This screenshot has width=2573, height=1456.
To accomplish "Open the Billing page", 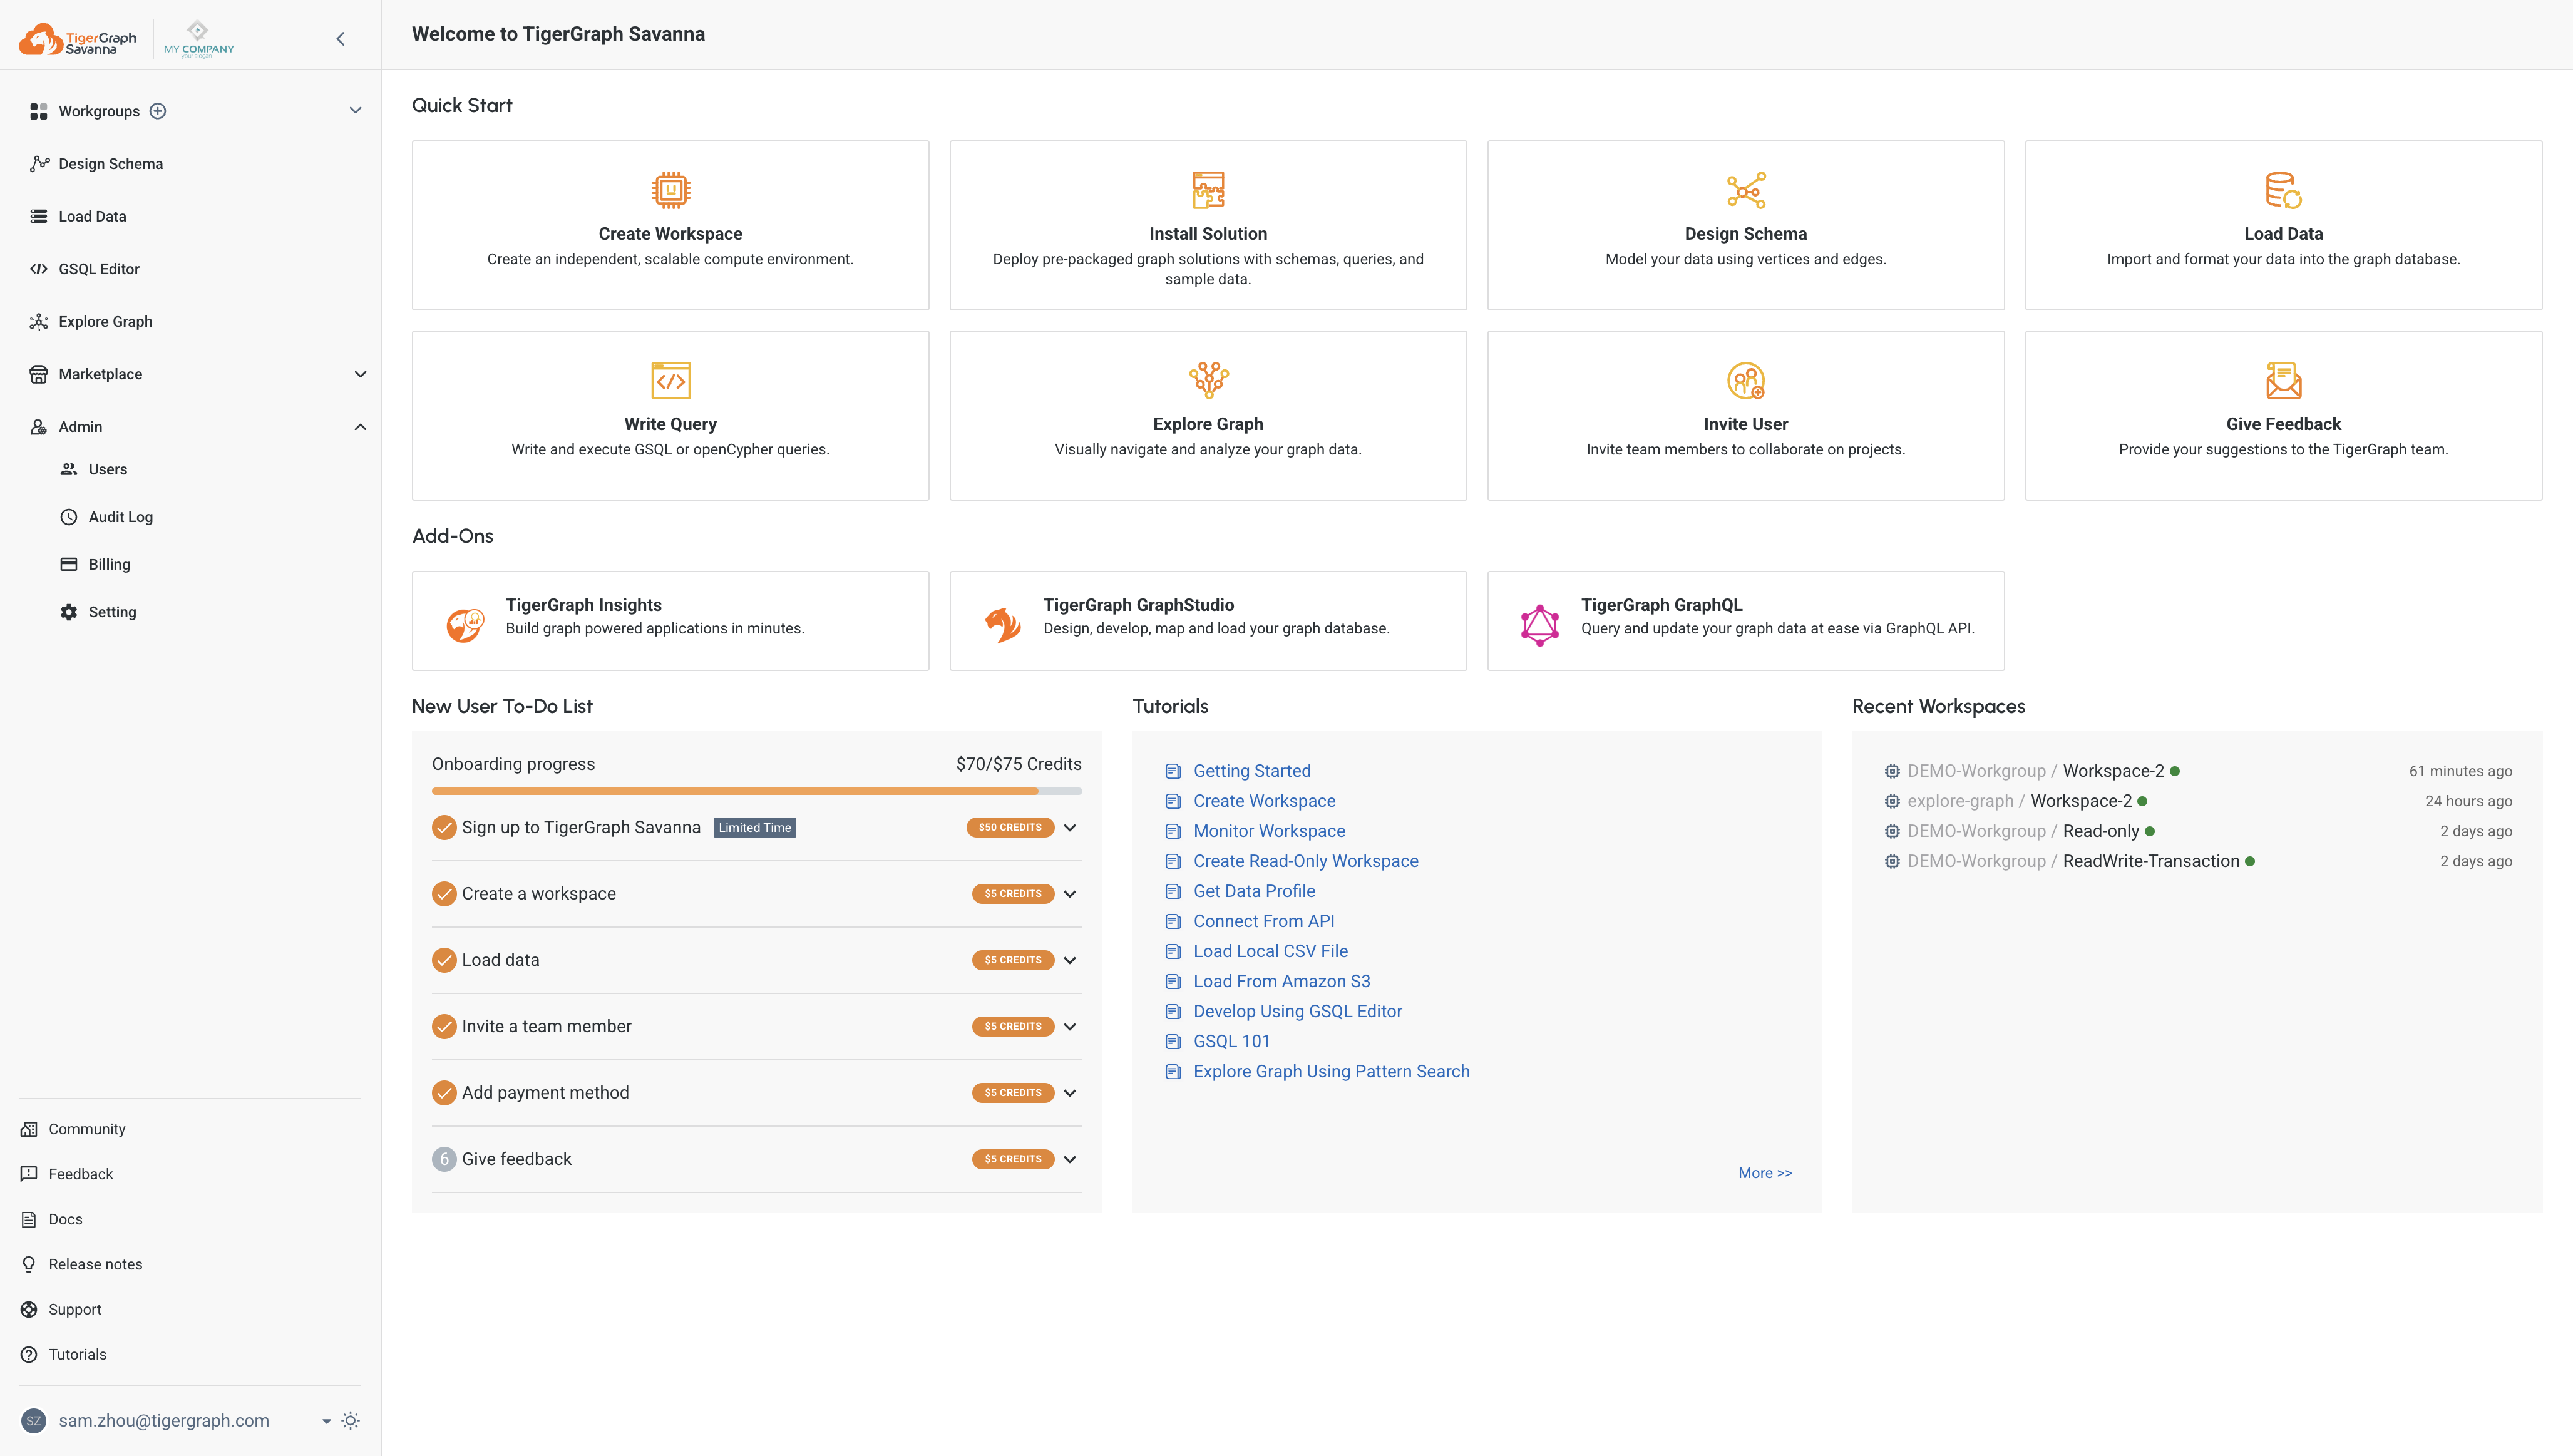I will 108,563.
